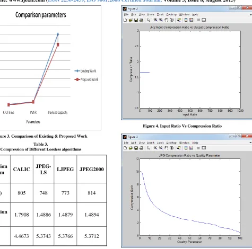
Task: Click MATLAB logo icon in Figure 3 title bar
Action: click(125, 137)
